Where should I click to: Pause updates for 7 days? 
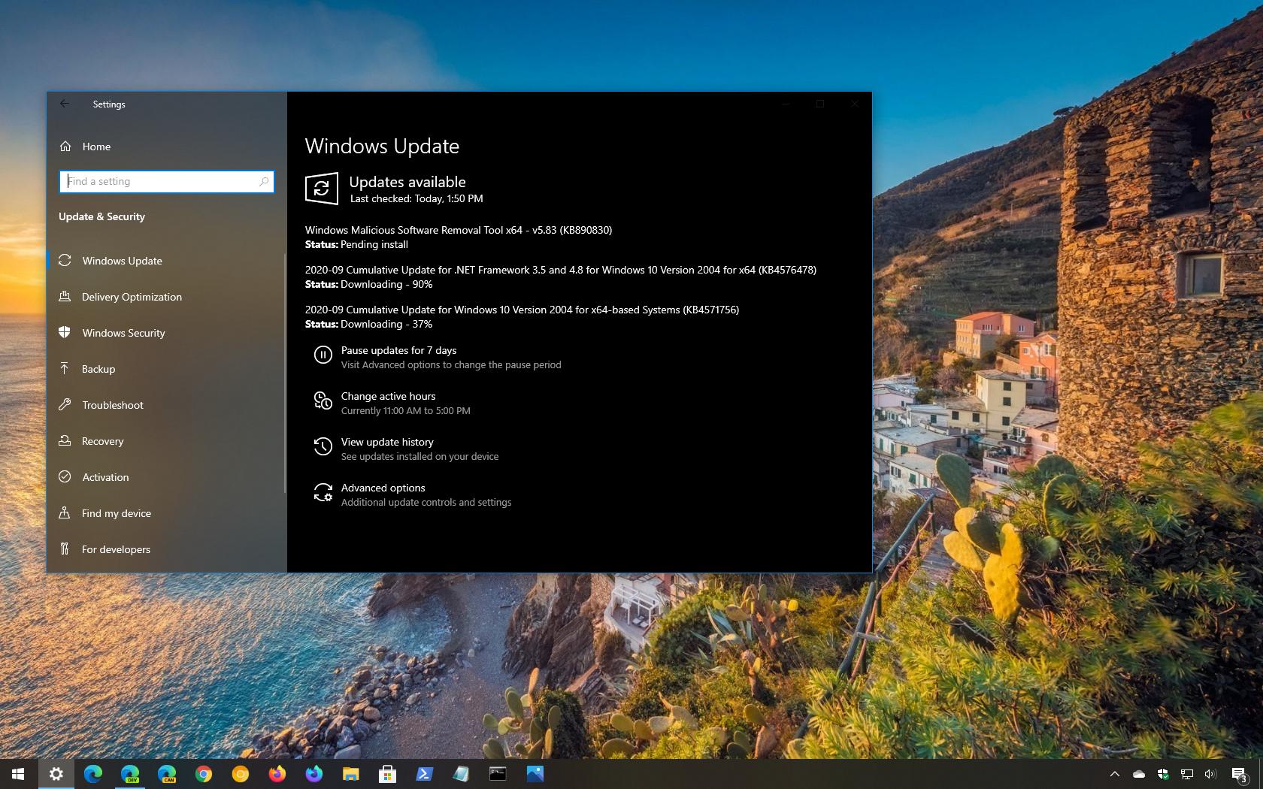[x=398, y=350]
